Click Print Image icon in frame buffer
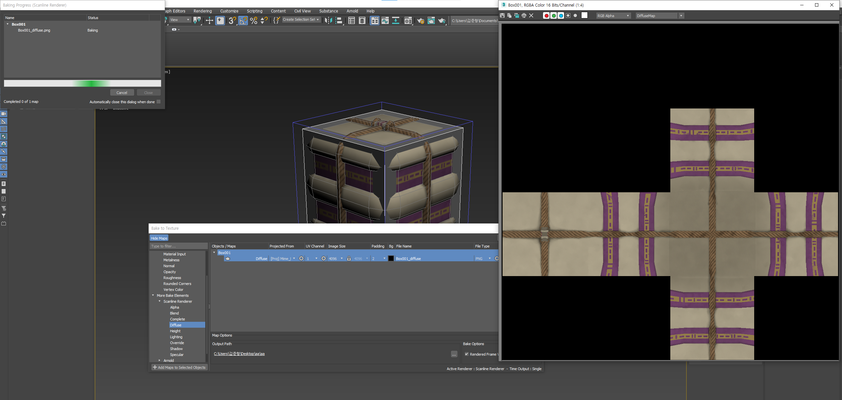842x400 pixels. 524,16
